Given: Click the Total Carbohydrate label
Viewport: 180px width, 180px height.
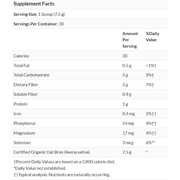Looking at the screenshot, I should pyautogui.click(x=31, y=75).
